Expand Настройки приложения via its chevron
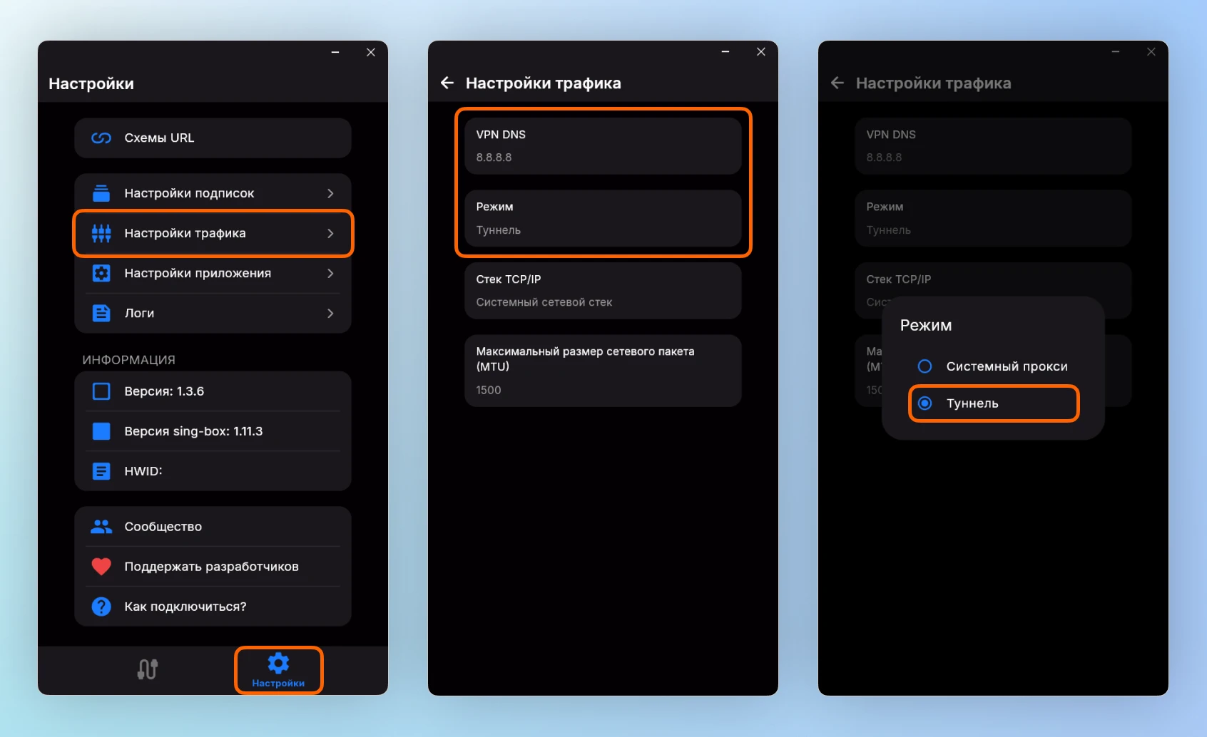Viewport: 1207px width, 737px height. 330,273
